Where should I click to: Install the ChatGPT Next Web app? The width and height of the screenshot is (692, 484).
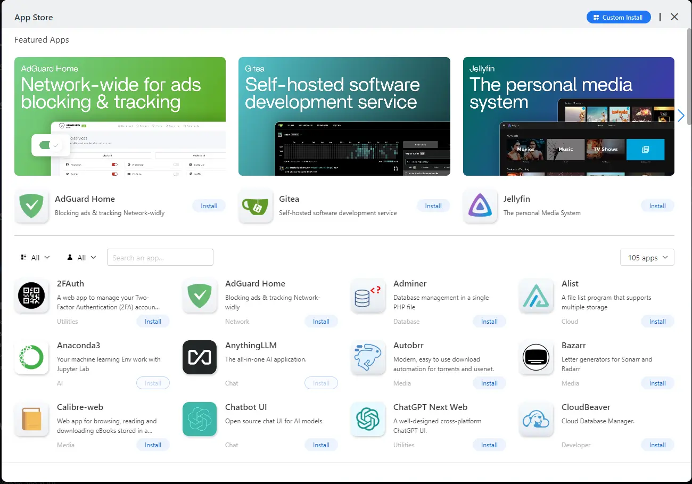tap(489, 445)
